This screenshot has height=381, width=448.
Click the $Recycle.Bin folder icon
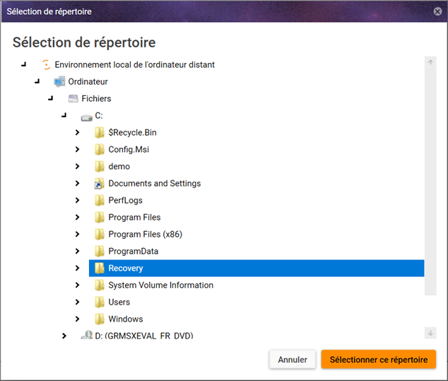pos(100,132)
